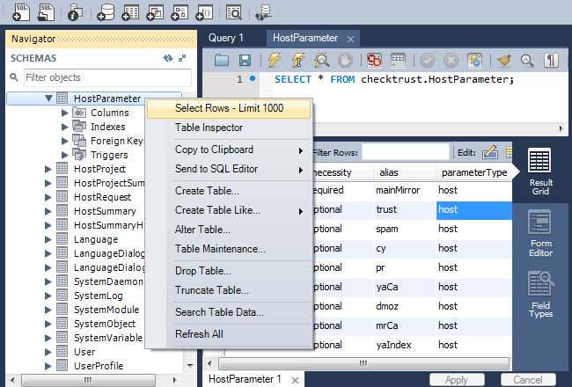This screenshot has height=387, width=572.
Task: Execute query with the lightning bolt icon
Action: click(274, 61)
